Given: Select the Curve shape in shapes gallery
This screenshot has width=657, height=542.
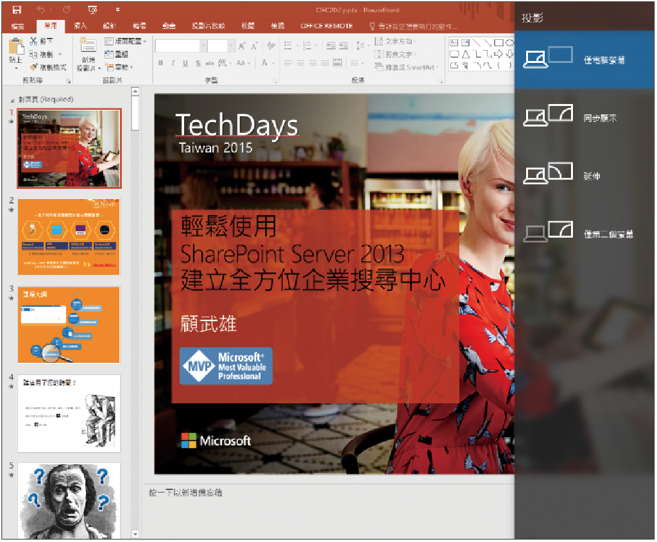Looking at the screenshot, I should (488, 66).
